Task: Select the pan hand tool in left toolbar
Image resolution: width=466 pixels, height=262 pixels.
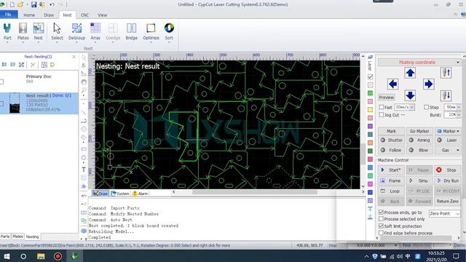Action: pyautogui.click(x=84, y=82)
